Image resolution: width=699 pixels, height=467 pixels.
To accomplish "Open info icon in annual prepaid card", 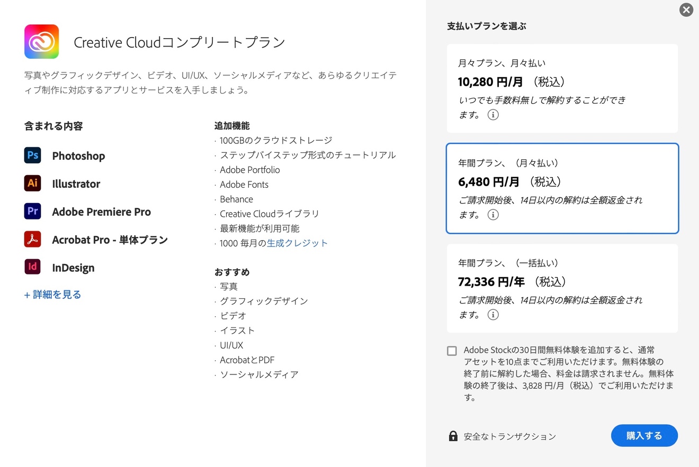I will pos(493,315).
